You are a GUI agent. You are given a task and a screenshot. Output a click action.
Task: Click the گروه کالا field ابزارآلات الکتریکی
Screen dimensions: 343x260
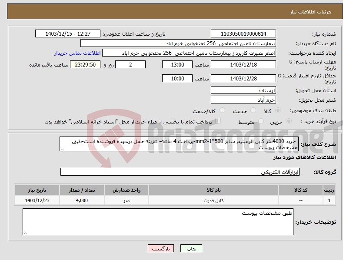tap(180, 172)
